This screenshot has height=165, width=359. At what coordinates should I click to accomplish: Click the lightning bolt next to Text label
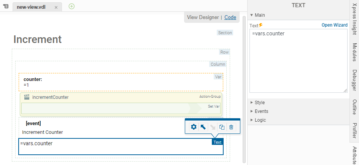(261, 25)
